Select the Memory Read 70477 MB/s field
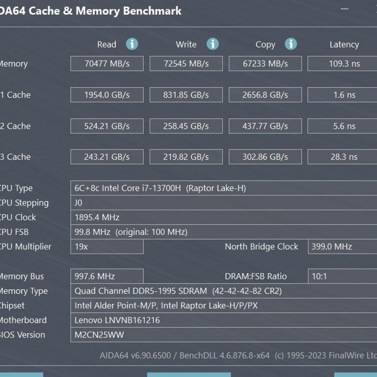This screenshot has height=377, width=377. [107, 64]
